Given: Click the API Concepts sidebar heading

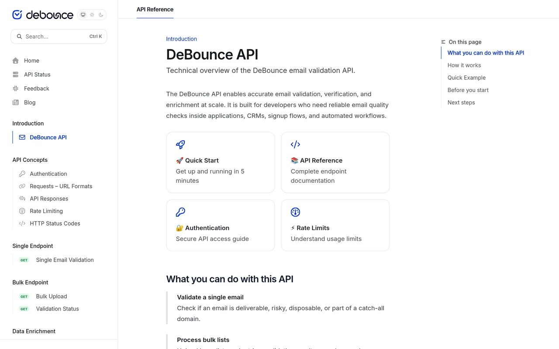Looking at the screenshot, I should click(30, 160).
